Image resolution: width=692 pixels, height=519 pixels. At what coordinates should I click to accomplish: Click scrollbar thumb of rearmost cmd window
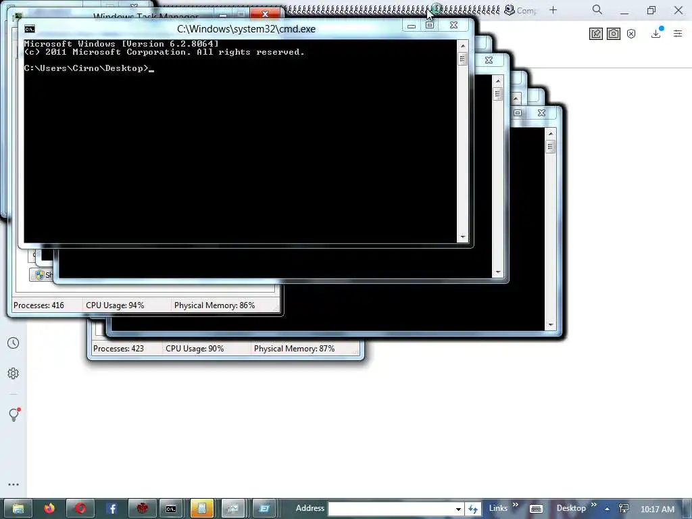tap(550, 147)
